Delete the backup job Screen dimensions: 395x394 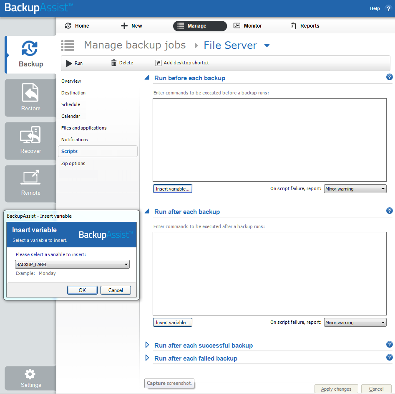(x=122, y=63)
